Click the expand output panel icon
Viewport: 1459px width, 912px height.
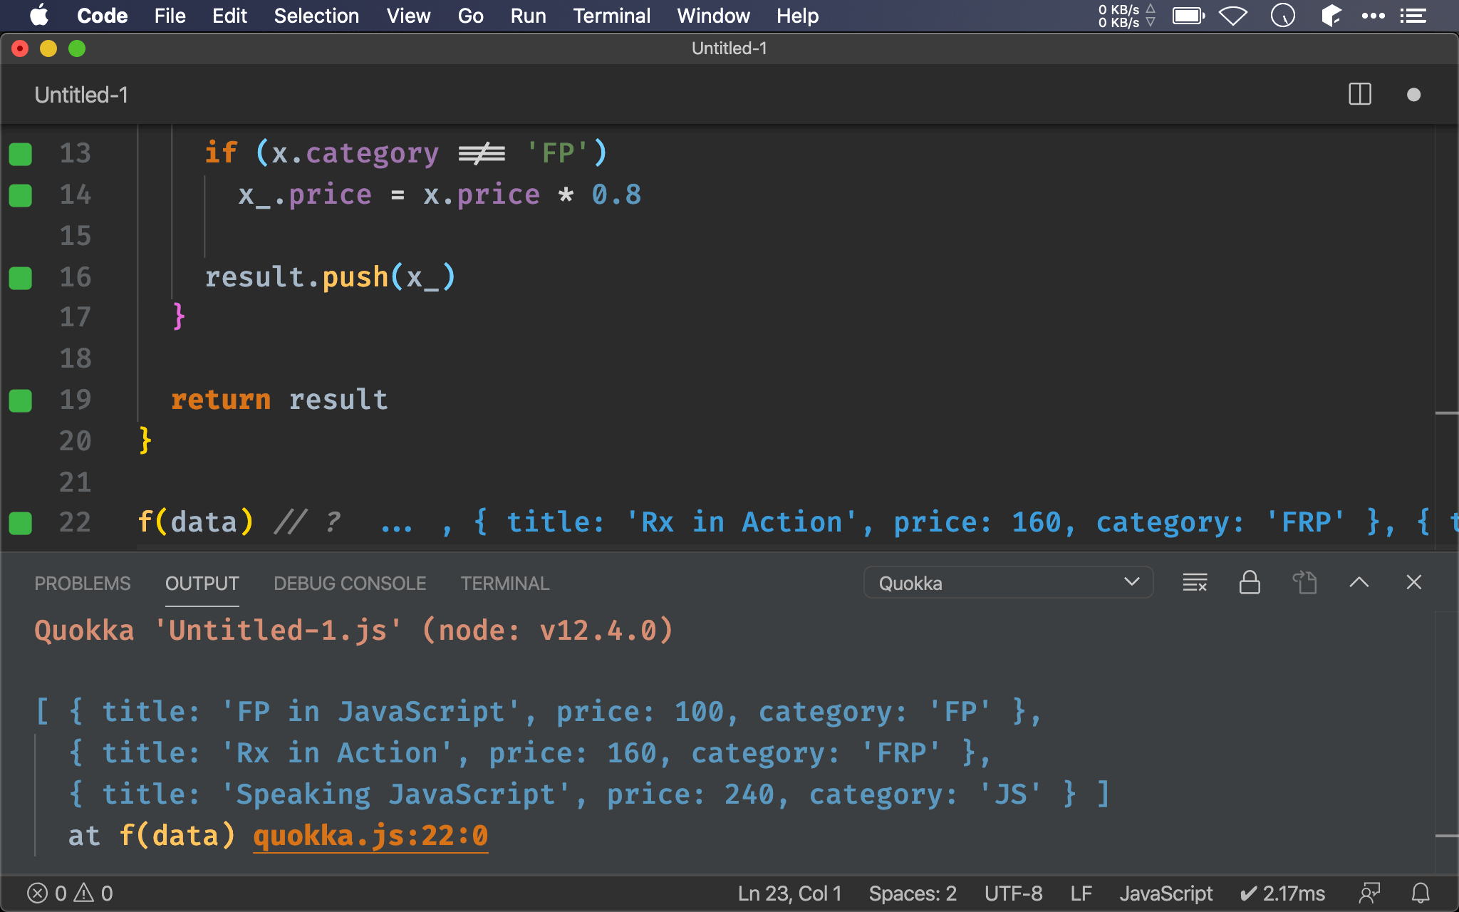coord(1361,583)
